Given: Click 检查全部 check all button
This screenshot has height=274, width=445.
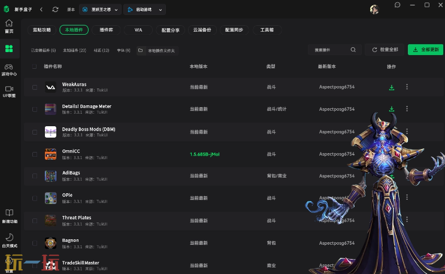Looking at the screenshot, I should 385,50.
